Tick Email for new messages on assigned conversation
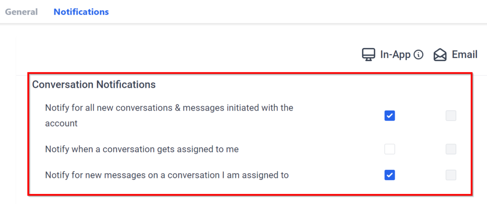Screen dimensions: 487x204 (x=451, y=175)
